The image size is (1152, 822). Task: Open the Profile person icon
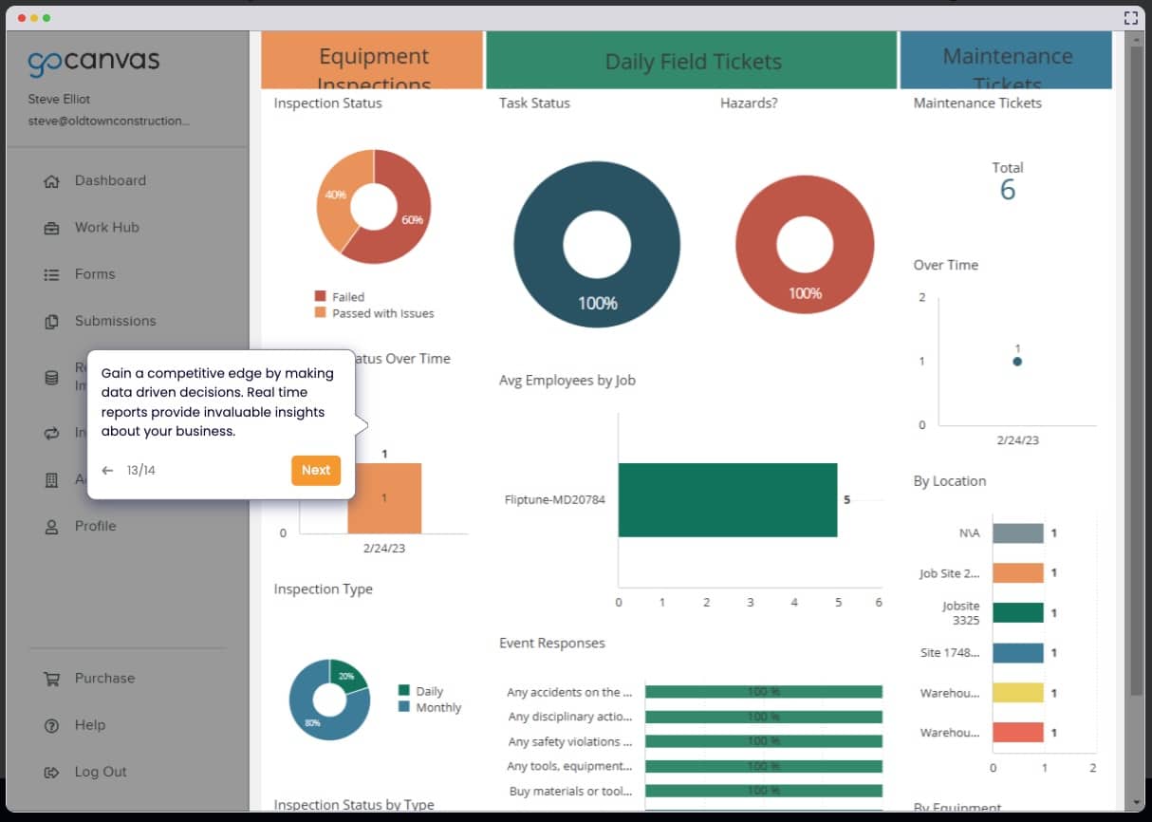[x=52, y=527]
